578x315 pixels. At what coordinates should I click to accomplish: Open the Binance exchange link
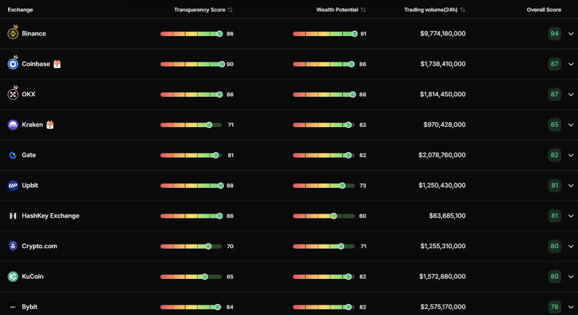34,33
